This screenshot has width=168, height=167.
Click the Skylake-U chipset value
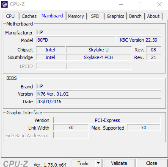point(99,50)
